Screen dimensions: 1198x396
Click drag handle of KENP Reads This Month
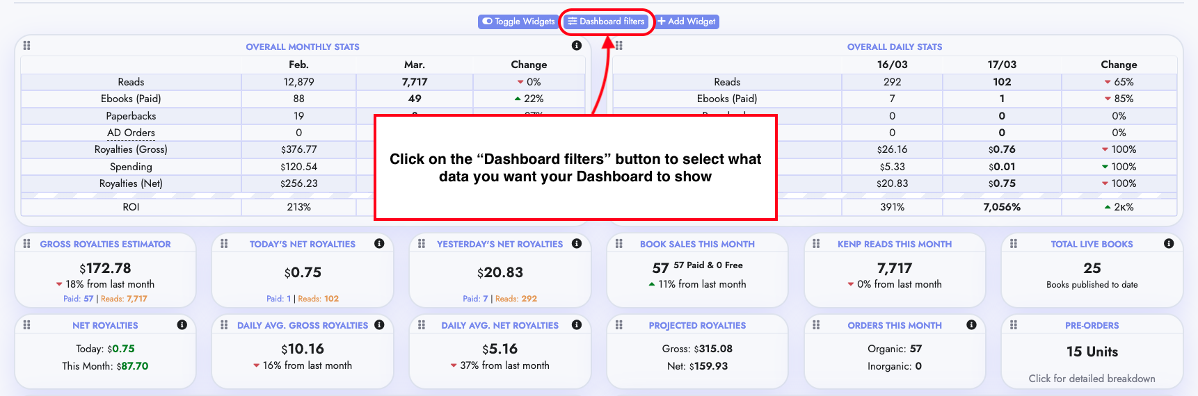[816, 244]
